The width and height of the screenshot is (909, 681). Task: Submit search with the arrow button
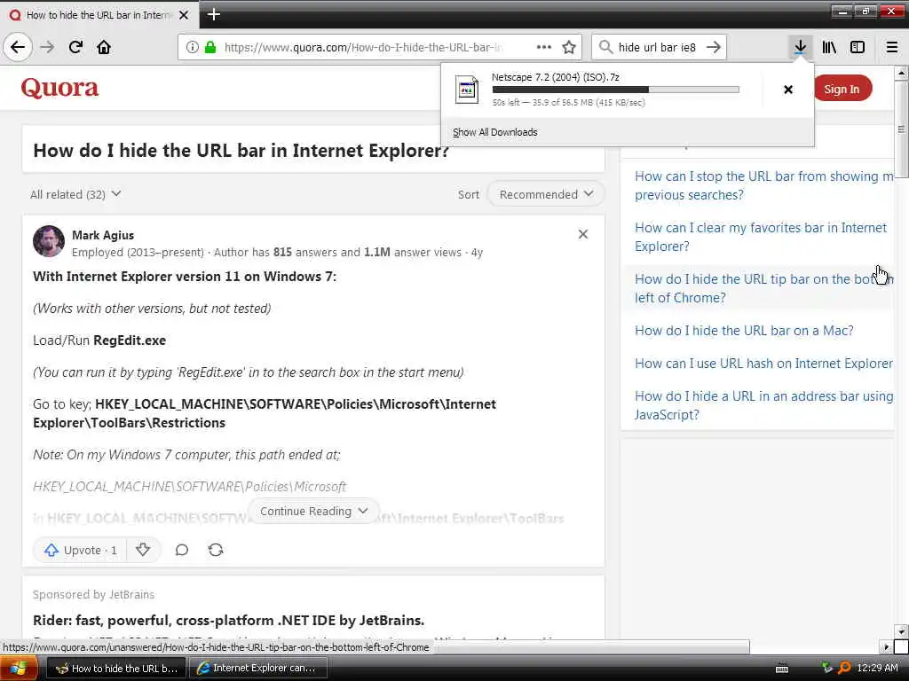(x=714, y=47)
